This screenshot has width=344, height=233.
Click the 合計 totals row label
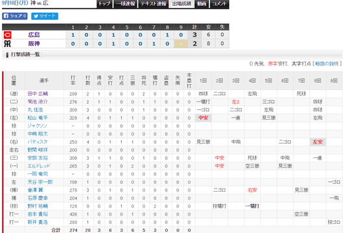tap(56, 230)
